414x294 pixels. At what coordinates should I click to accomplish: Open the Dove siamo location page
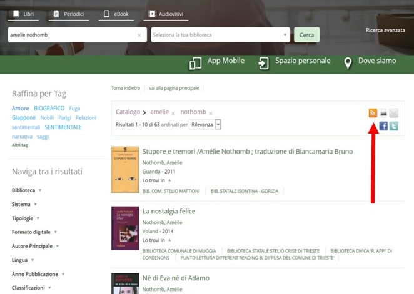(x=370, y=61)
